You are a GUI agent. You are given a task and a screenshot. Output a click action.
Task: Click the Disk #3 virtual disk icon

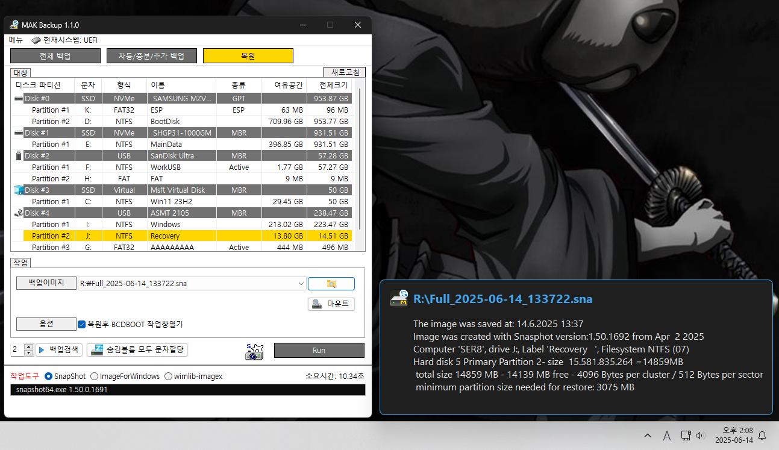click(18, 190)
